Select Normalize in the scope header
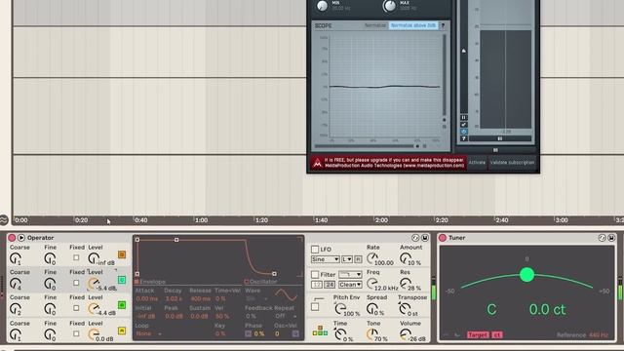Screen dimensions: 624x351 375,25
